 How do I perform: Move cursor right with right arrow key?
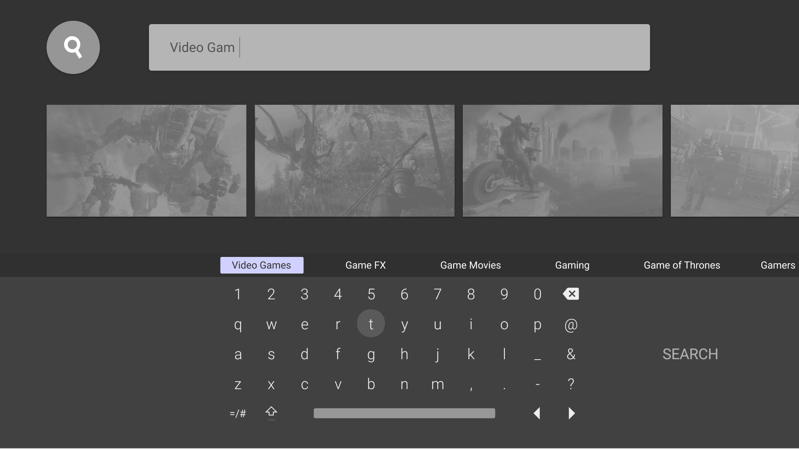(571, 413)
